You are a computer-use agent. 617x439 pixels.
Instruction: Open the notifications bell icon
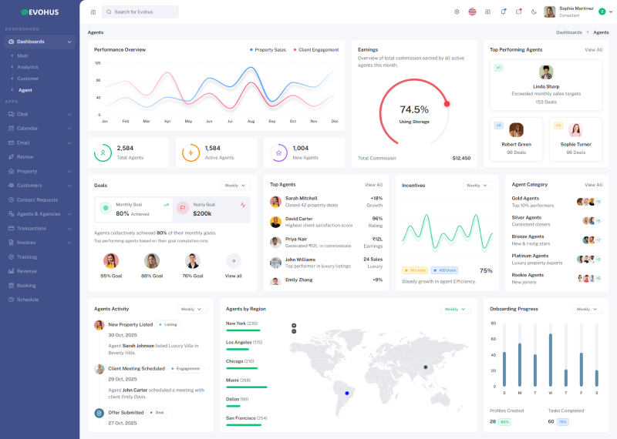503,12
